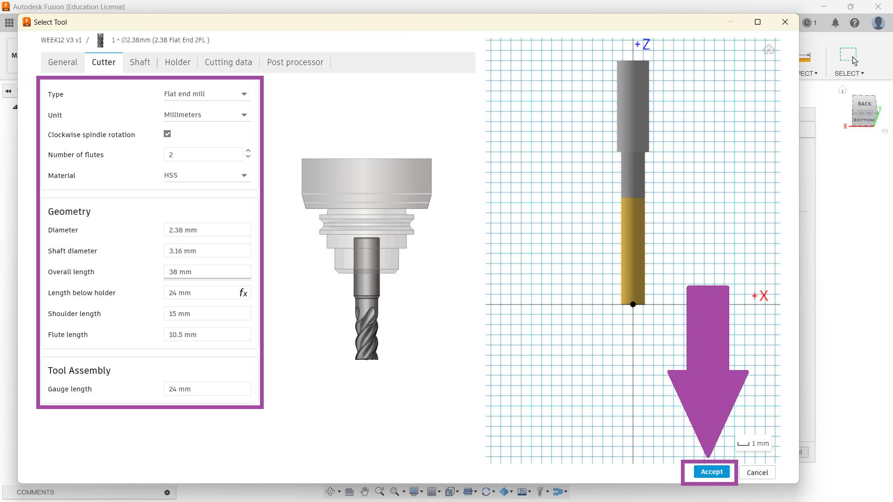Select the Zoom magnifier tool
The height and width of the screenshot is (502, 893).
coord(380,491)
